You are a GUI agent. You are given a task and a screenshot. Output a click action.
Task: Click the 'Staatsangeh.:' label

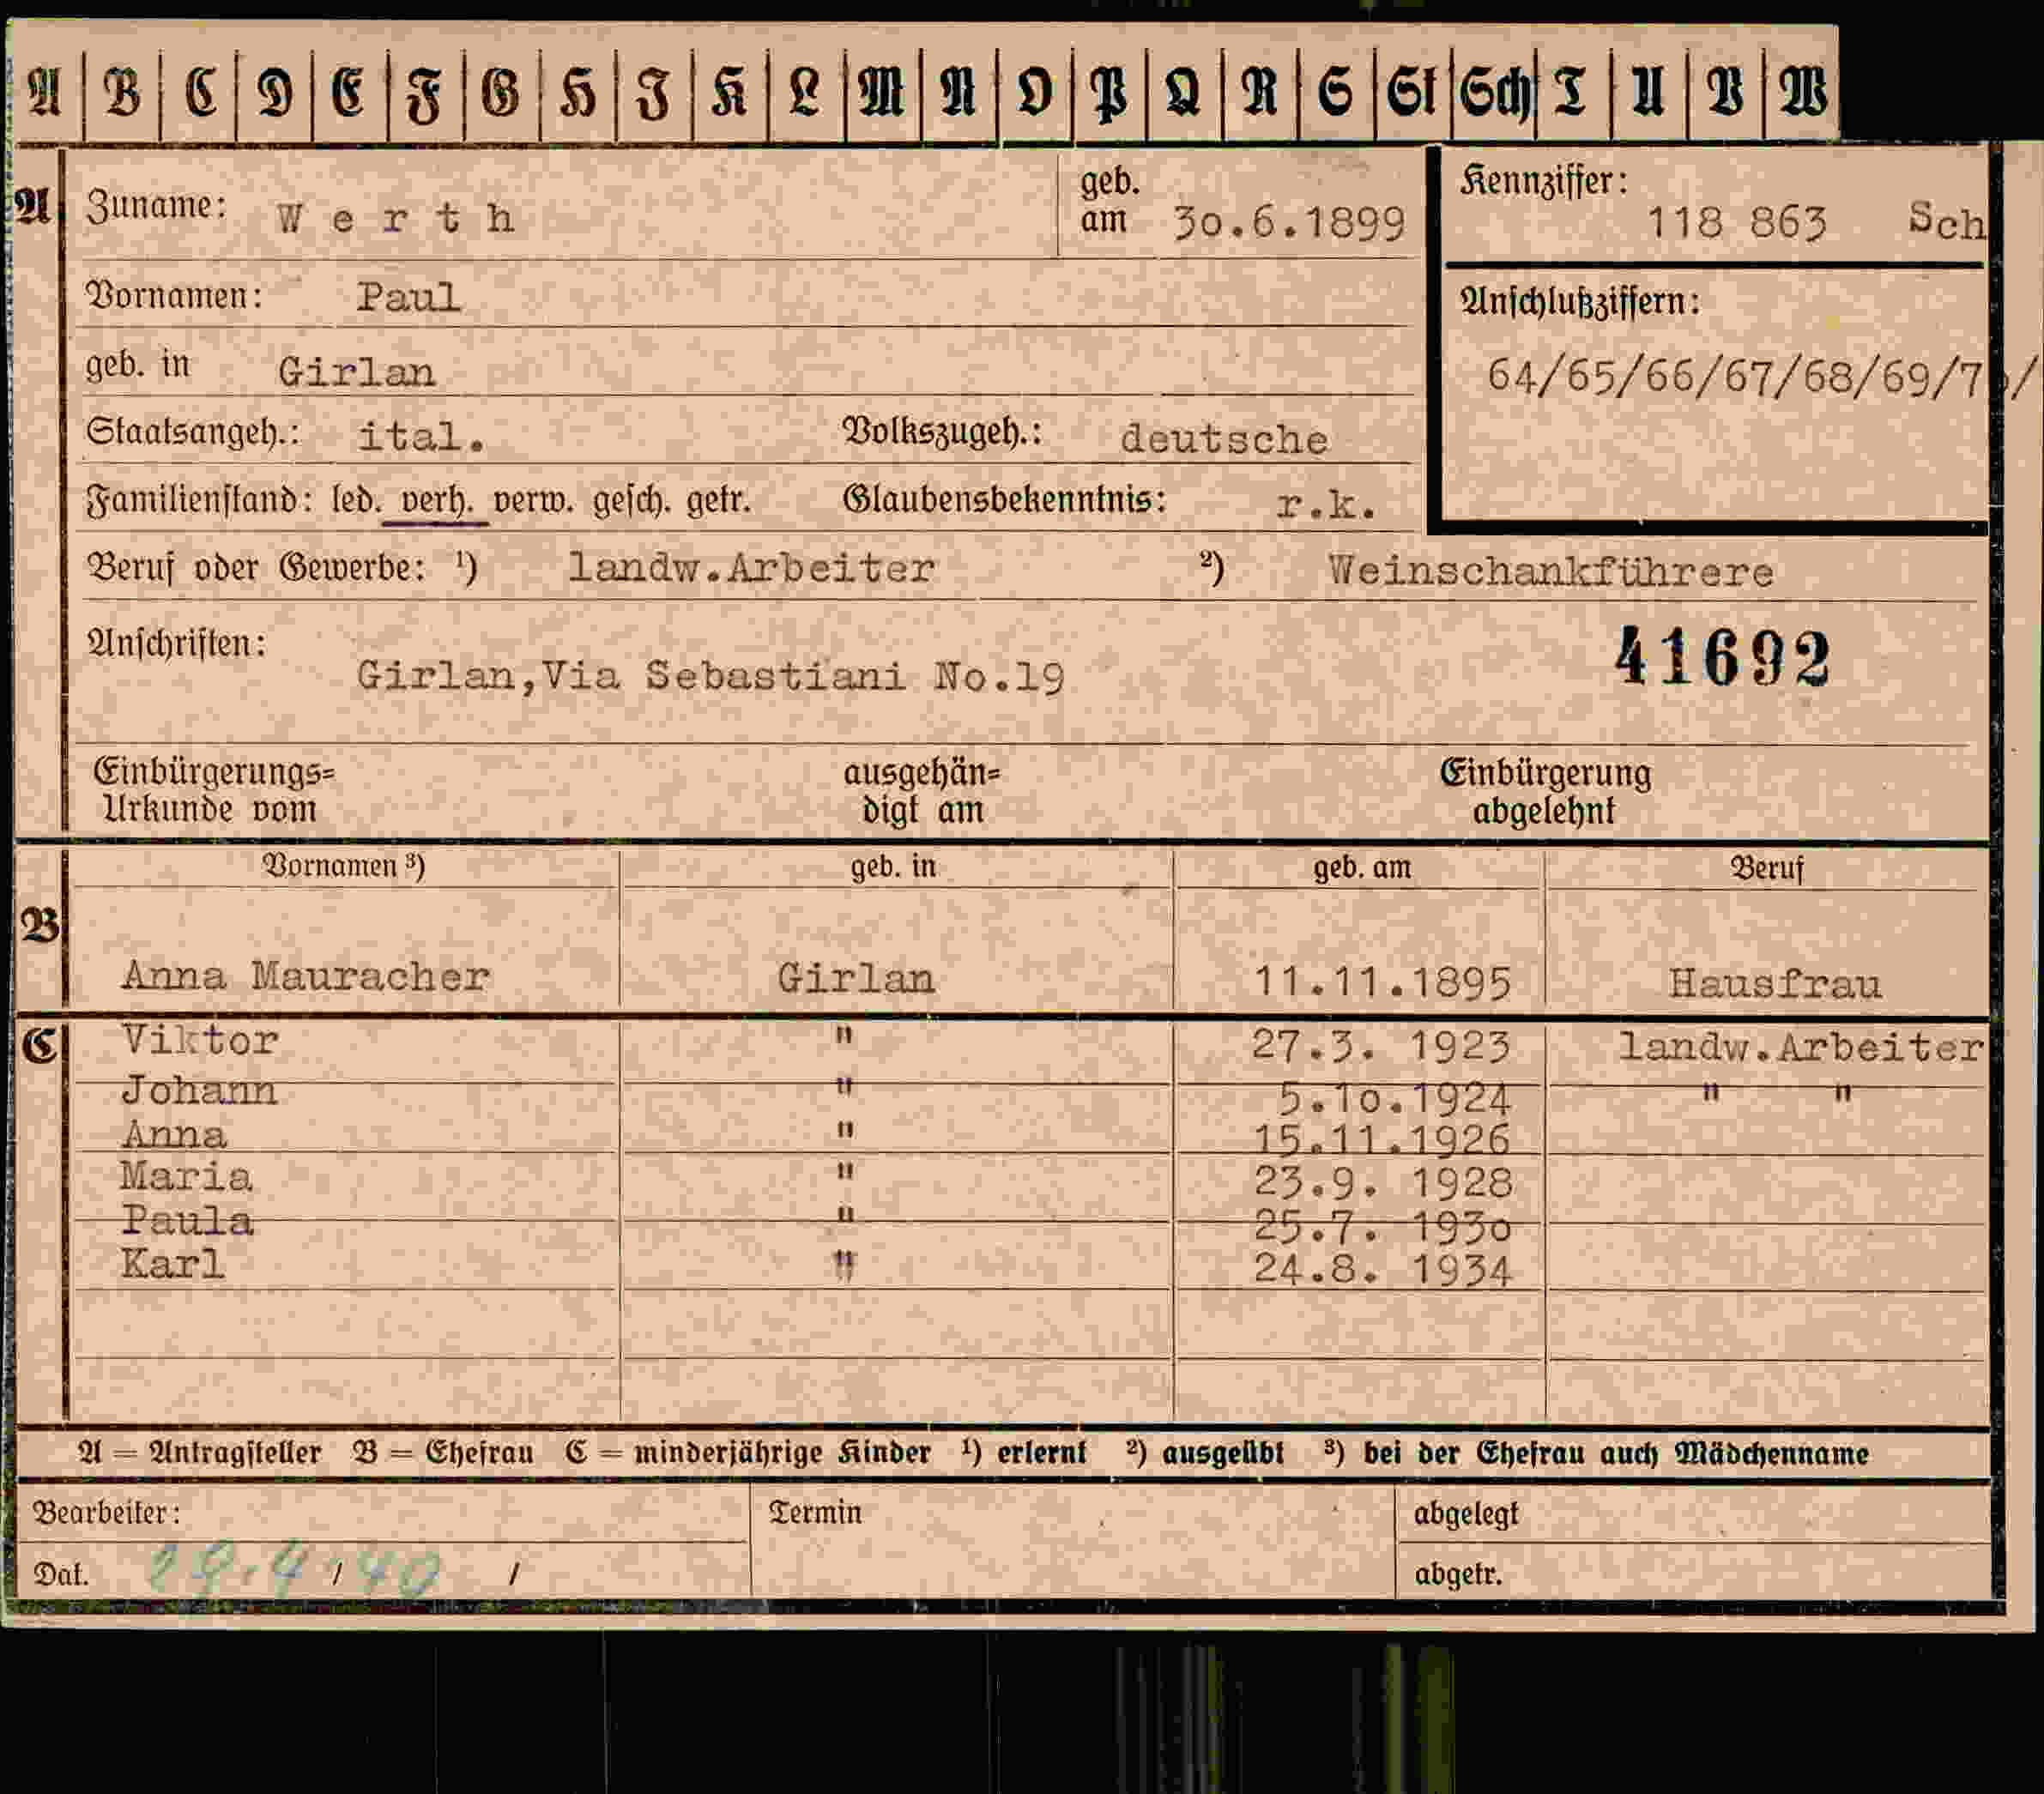pos(192,433)
